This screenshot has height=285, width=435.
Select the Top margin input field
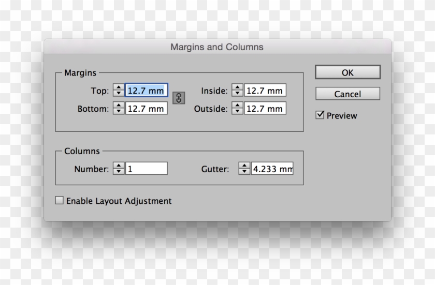[x=147, y=91]
